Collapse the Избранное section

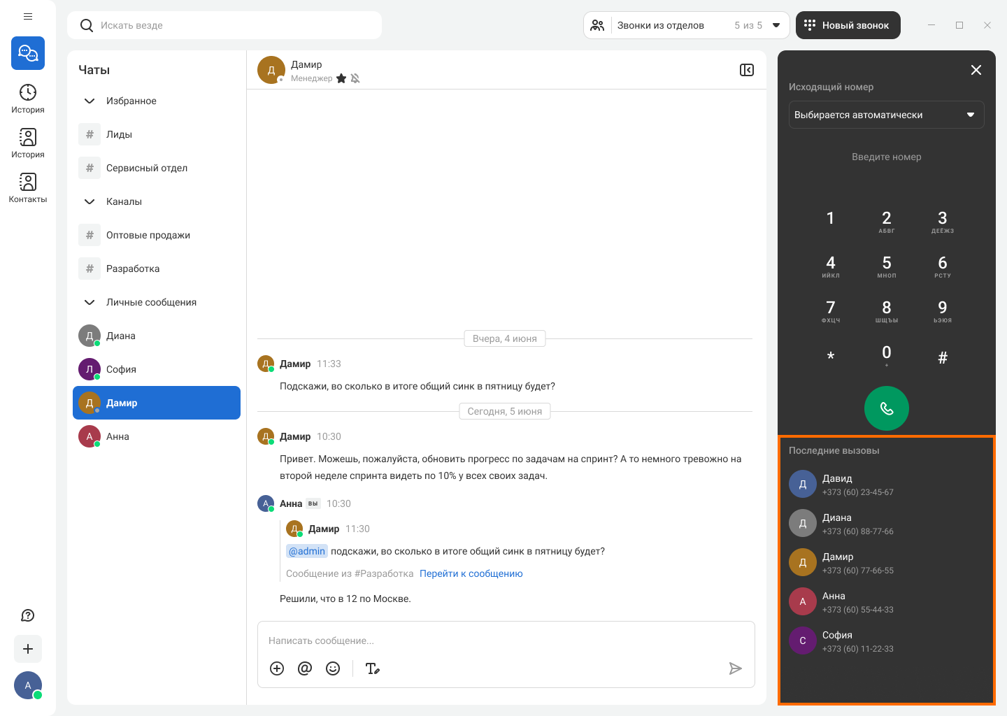[x=90, y=101]
